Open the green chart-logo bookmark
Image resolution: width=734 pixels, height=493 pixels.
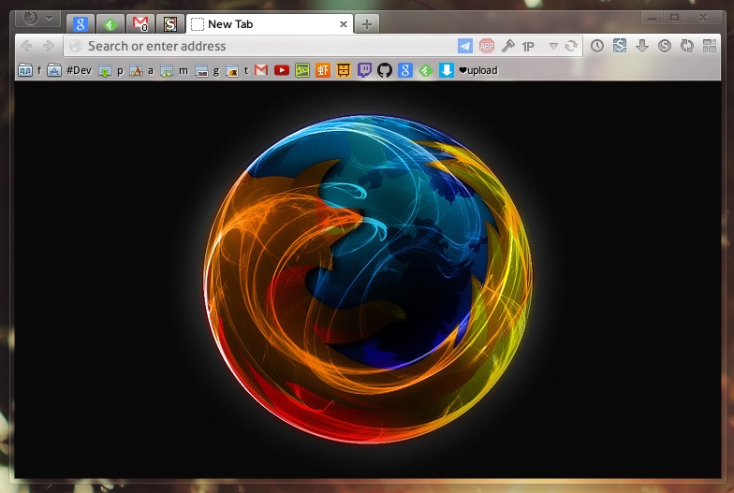(x=302, y=71)
